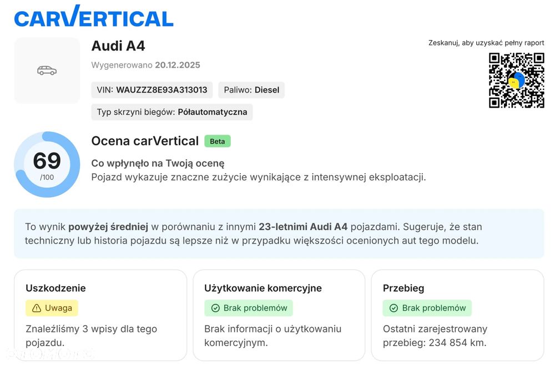The image size is (555, 365).
Task: Open the Użytkowanie komercyjne card
Action: coord(279,315)
